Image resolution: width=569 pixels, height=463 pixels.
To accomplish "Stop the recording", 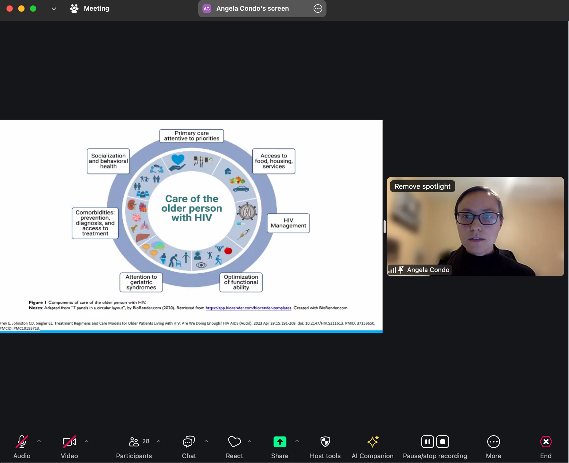I will click(442, 441).
